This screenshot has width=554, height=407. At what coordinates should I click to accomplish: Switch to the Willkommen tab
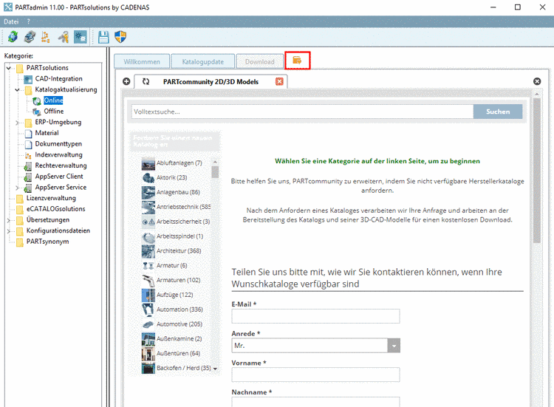(x=142, y=61)
